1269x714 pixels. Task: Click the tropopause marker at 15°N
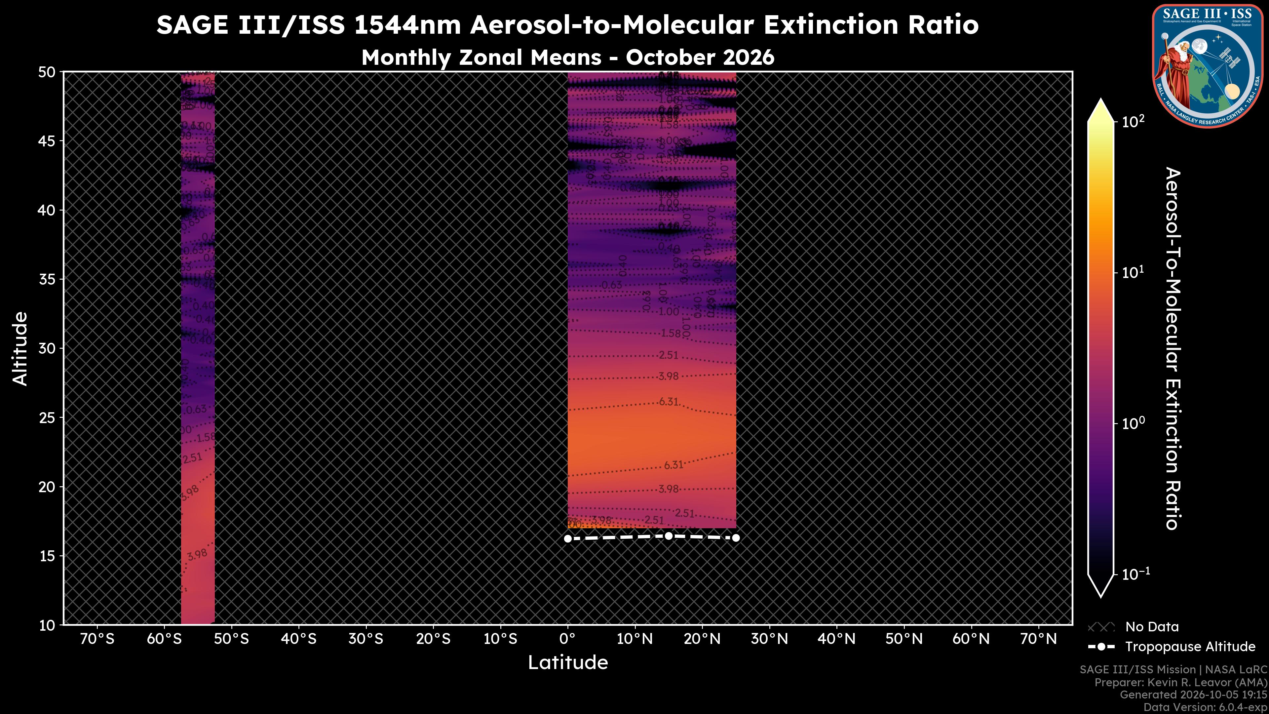tap(669, 535)
